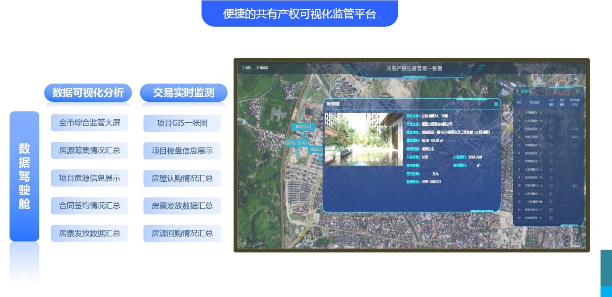Switch to the 交易实时监测 tab
The height and width of the screenshot is (297, 612).
184,93
